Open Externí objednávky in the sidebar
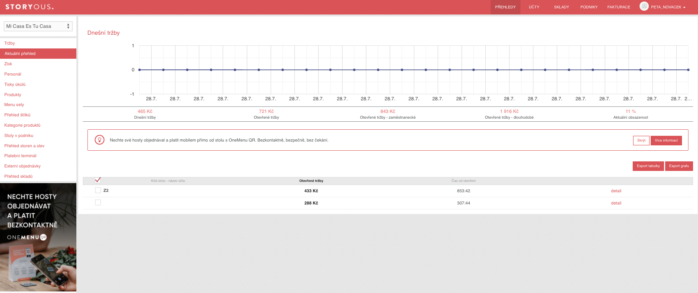 pos(38,166)
